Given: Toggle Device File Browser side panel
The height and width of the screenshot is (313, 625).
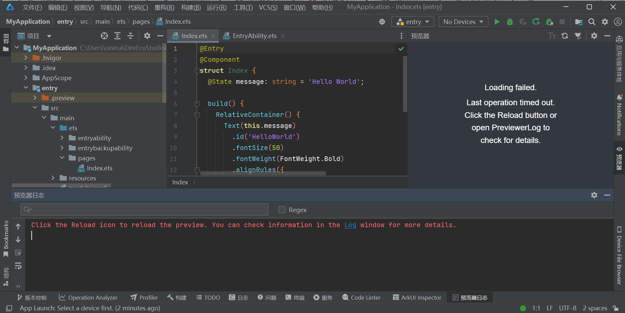Looking at the screenshot, I should [x=619, y=256].
